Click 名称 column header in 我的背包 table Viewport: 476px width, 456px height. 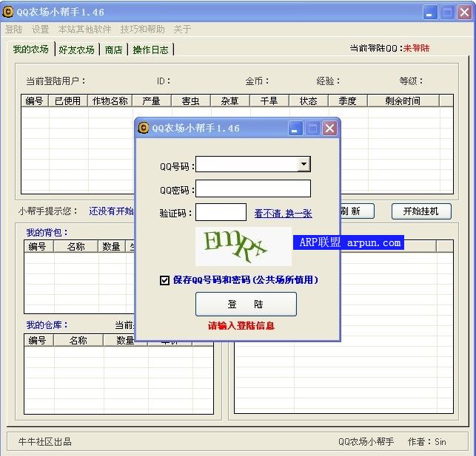click(x=76, y=246)
